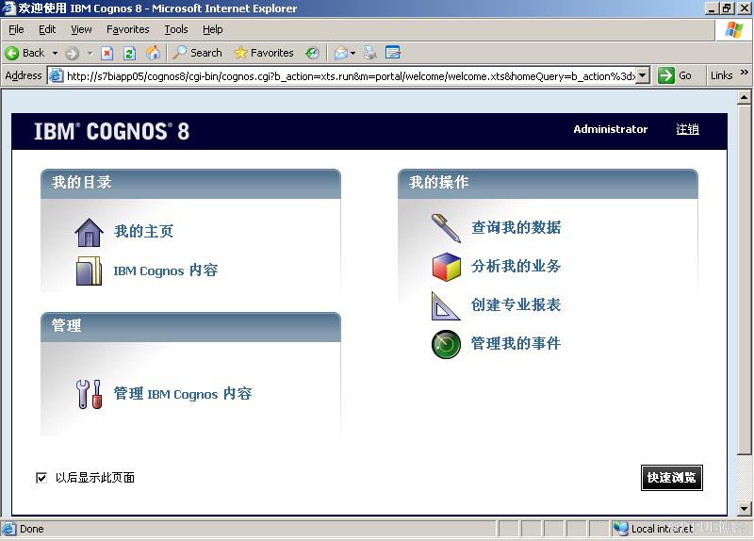This screenshot has height=541, width=754.
Task: Click the Refresh page icon
Action: [129, 53]
